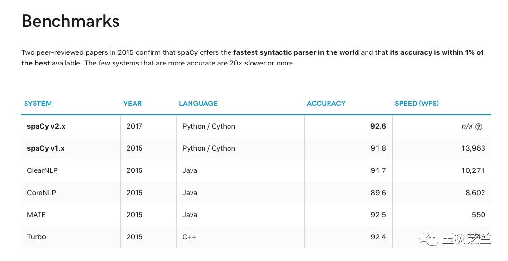
Task: Click the 92.6 accuracy value
Action: [x=378, y=126]
